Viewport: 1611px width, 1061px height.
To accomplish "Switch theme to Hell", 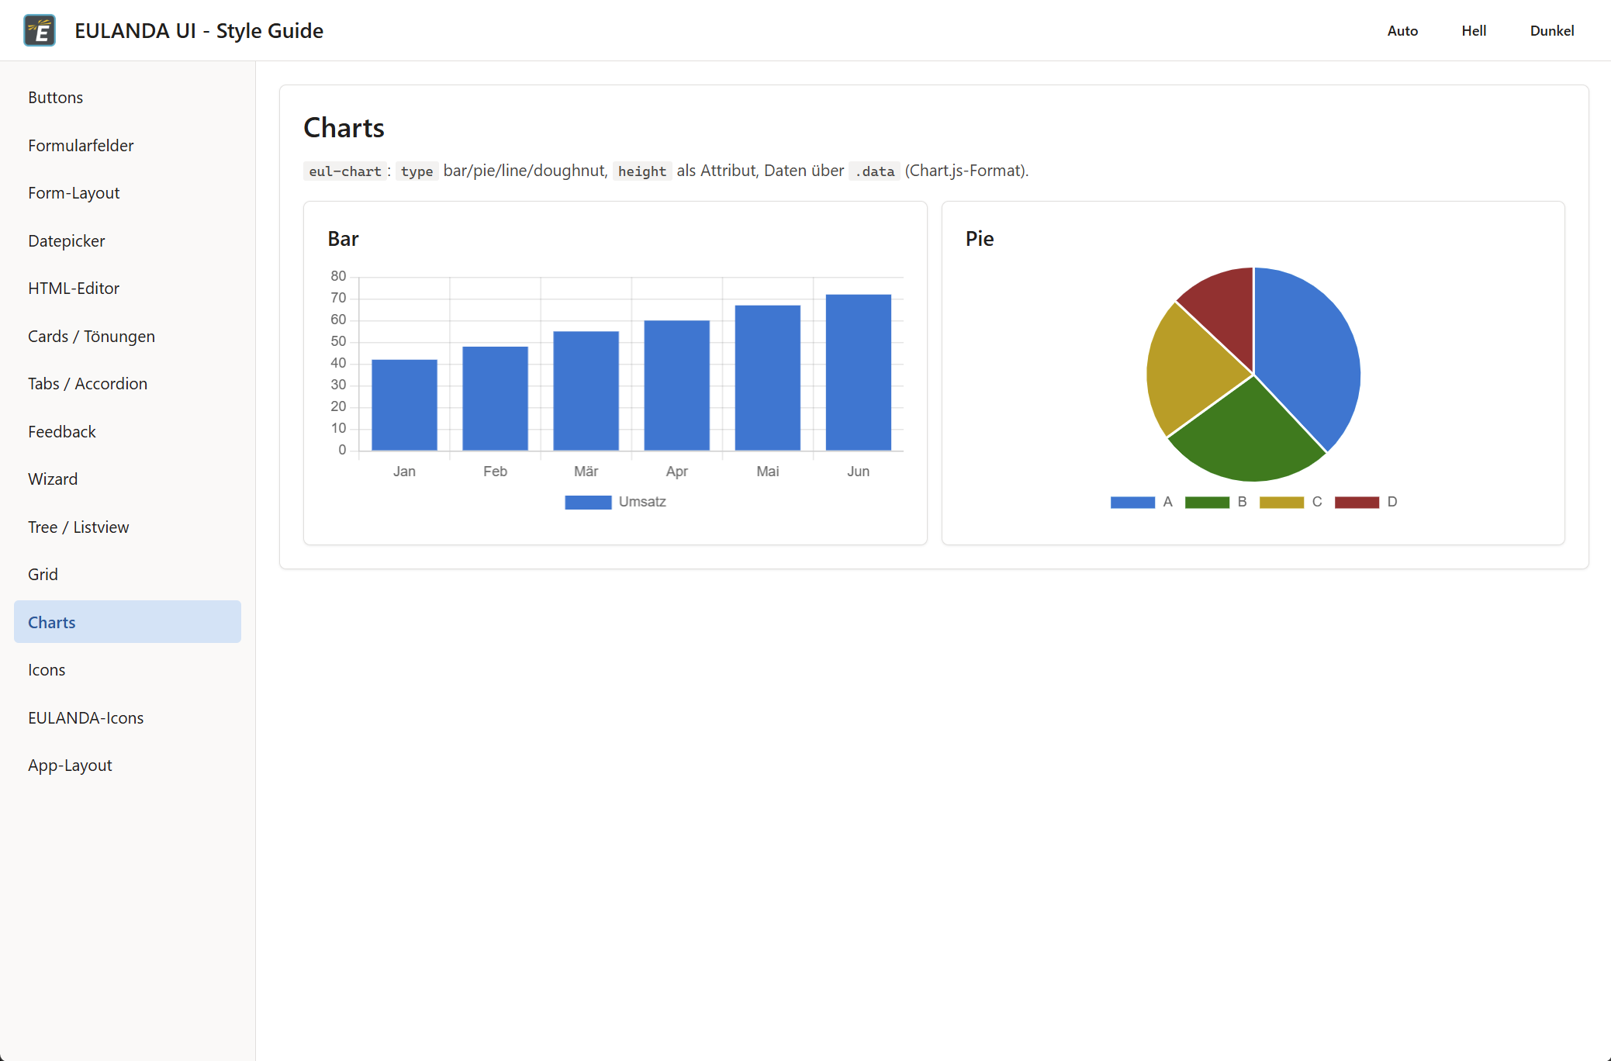I will (1474, 31).
